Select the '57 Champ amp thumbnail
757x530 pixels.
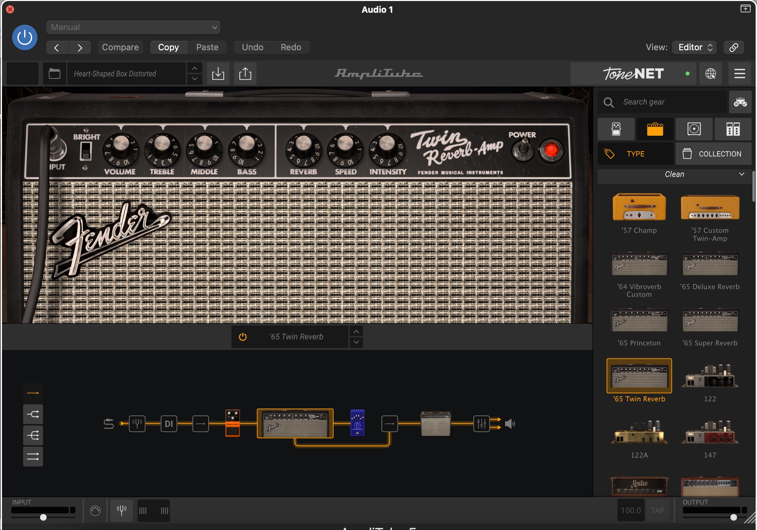click(x=639, y=207)
